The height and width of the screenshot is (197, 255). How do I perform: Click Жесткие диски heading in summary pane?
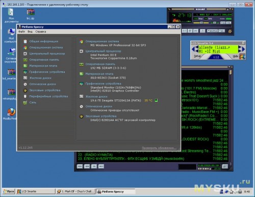click(x=96, y=97)
